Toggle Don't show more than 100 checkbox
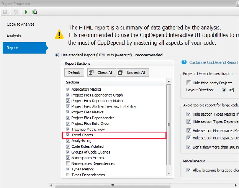239x188 pixels. point(189,147)
